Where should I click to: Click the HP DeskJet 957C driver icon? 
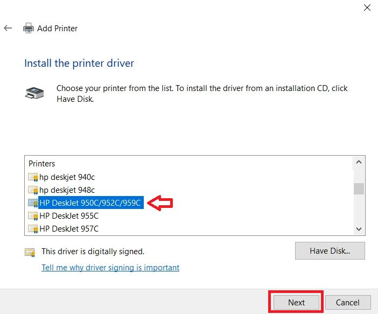coord(33,228)
